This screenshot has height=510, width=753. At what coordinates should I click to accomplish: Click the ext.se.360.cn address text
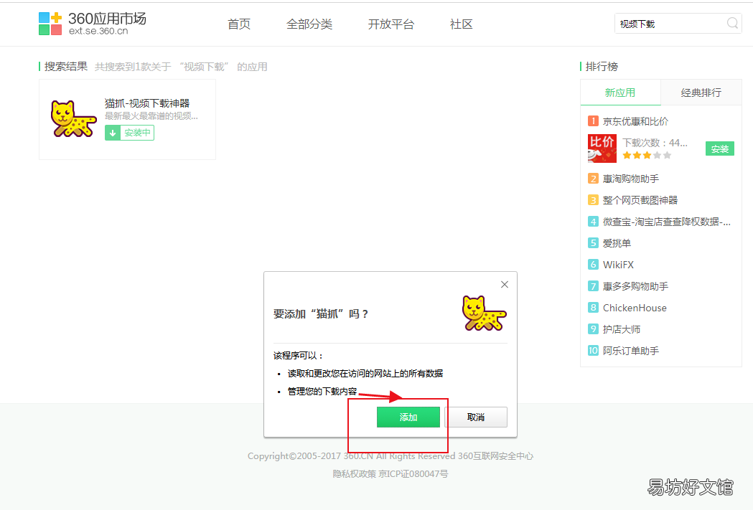point(98,31)
